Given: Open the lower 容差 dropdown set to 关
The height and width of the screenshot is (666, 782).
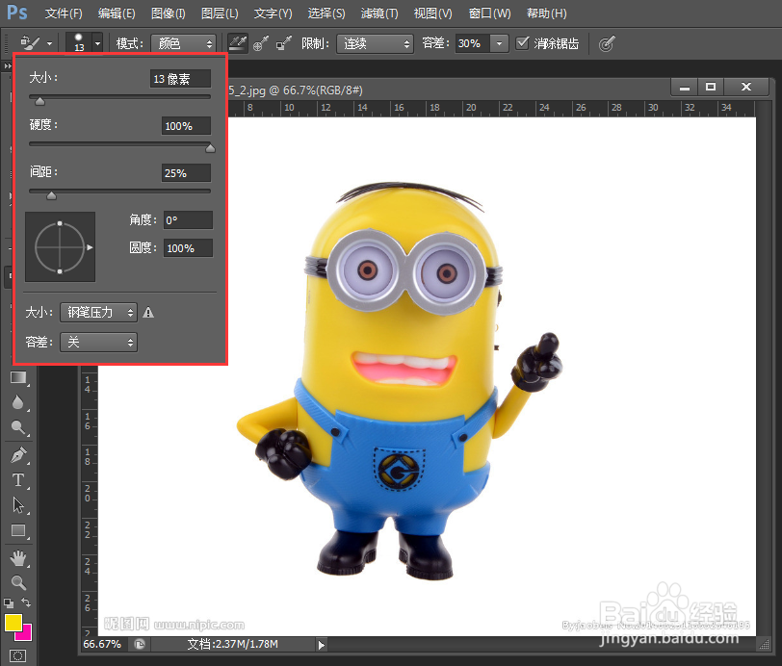Looking at the screenshot, I should tap(99, 342).
